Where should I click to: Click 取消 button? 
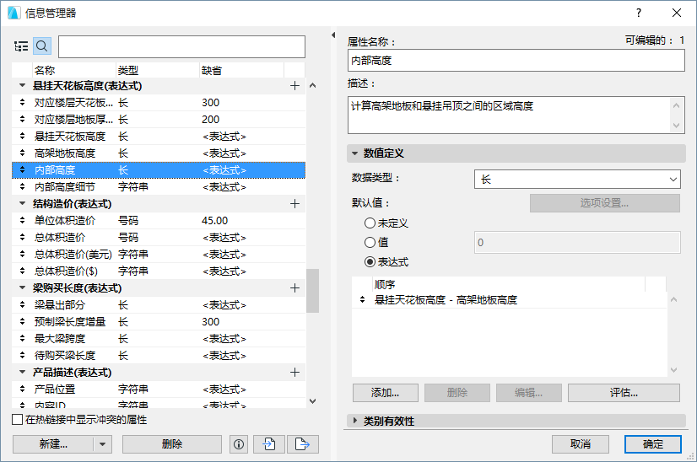581,444
